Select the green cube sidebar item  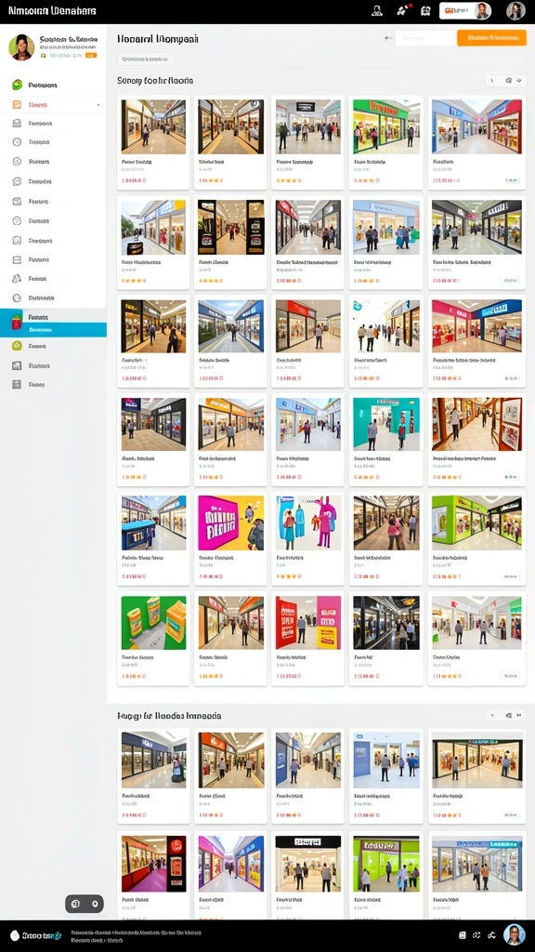(17, 85)
